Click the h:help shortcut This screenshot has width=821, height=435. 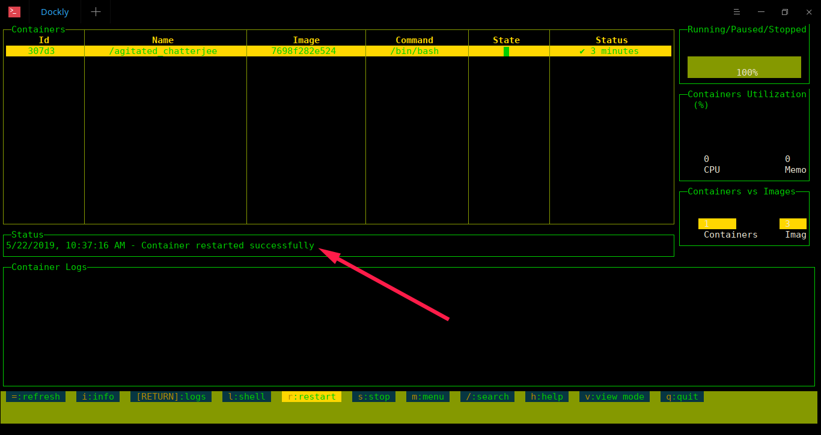tap(547, 397)
